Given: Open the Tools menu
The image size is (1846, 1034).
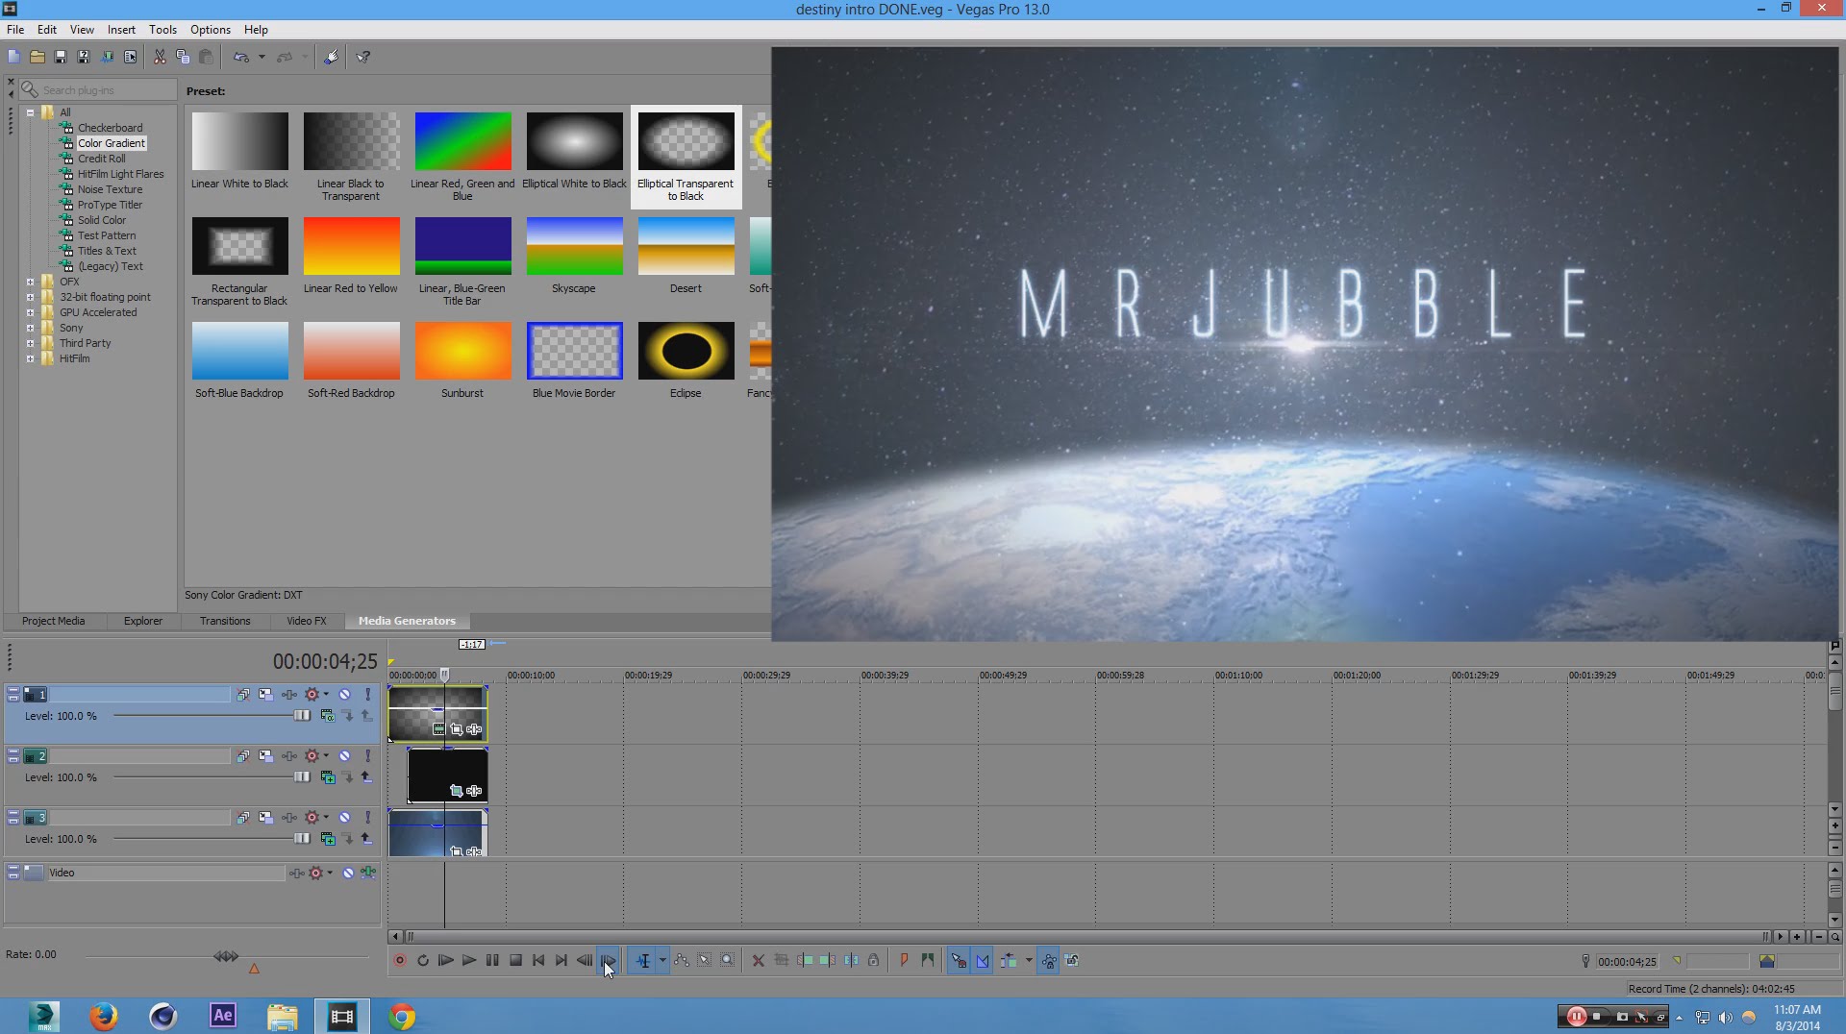Looking at the screenshot, I should tap(162, 30).
